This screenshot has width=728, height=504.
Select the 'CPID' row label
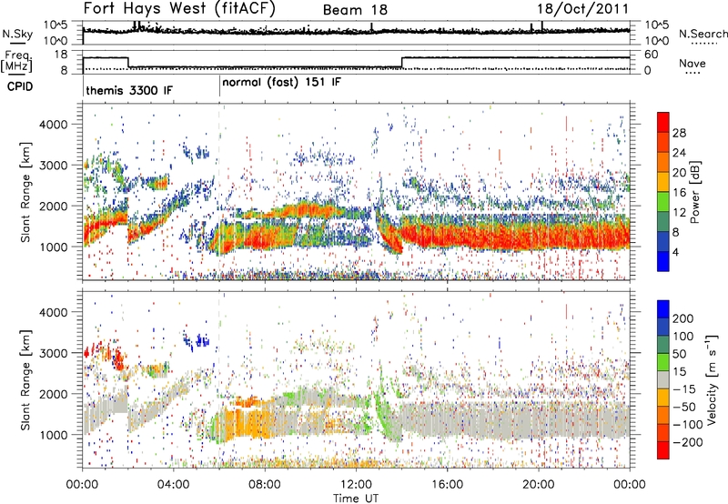pyautogui.click(x=20, y=86)
